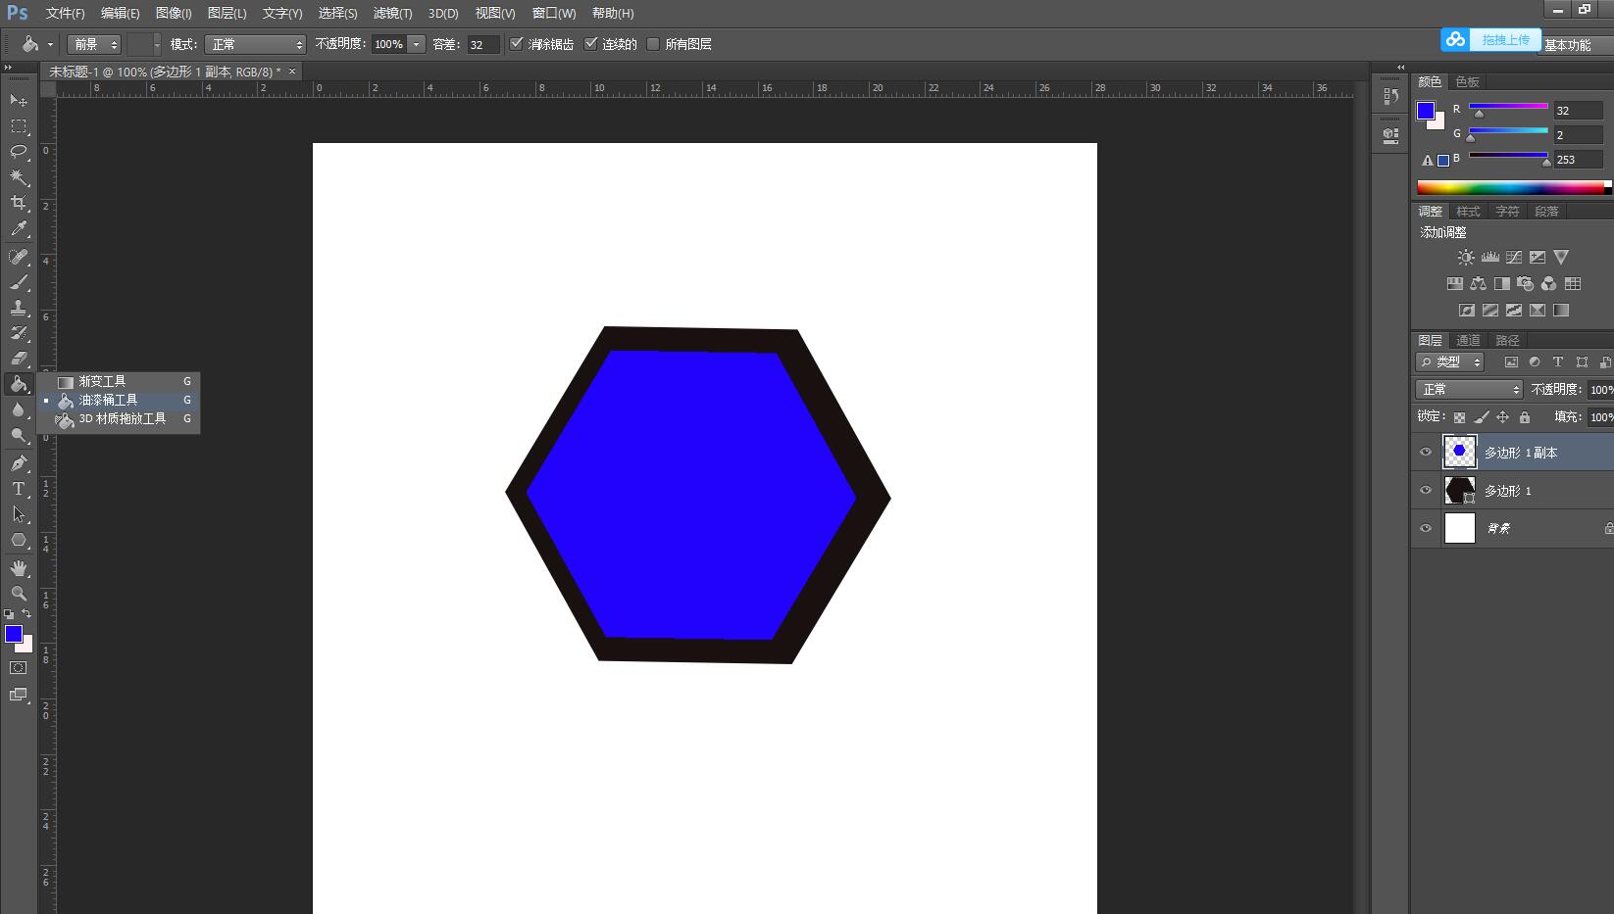Enable the All Layers (所有图层) checkbox
The image size is (1614, 914).
[x=653, y=44]
